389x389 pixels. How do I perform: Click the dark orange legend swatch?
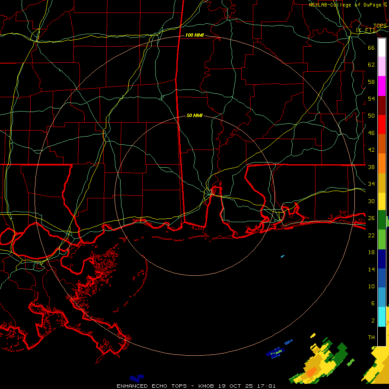click(382, 144)
